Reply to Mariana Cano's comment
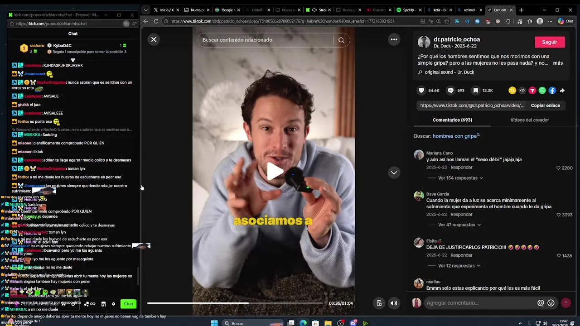580x326 pixels. click(x=461, y=168)
